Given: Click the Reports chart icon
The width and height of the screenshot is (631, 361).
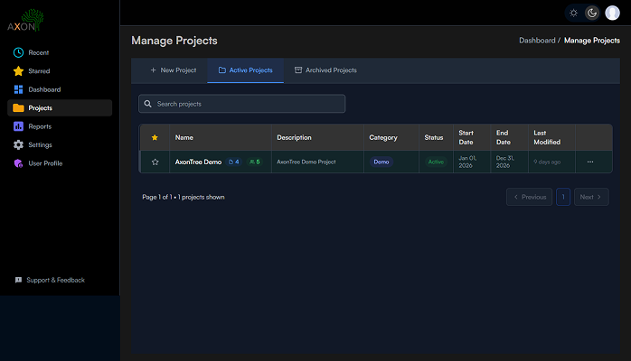Looking at the screenshot, I should (18, 126).
